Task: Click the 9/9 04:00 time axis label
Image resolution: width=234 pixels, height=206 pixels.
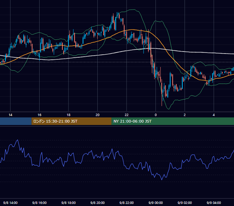Action: coord(214,203)
